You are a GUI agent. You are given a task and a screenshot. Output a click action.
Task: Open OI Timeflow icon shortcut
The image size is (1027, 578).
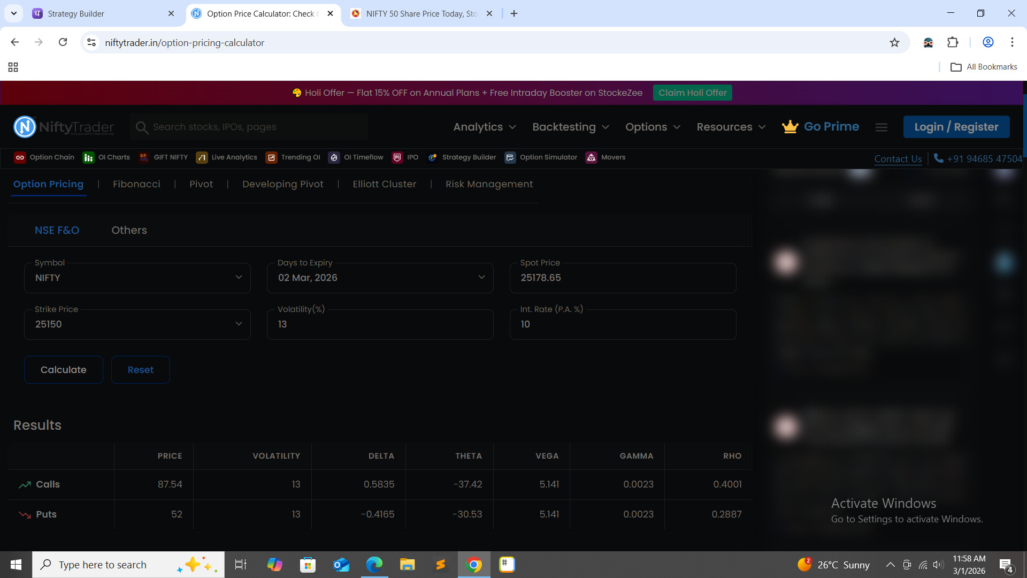pyautogui.click(x=334, y=157)
